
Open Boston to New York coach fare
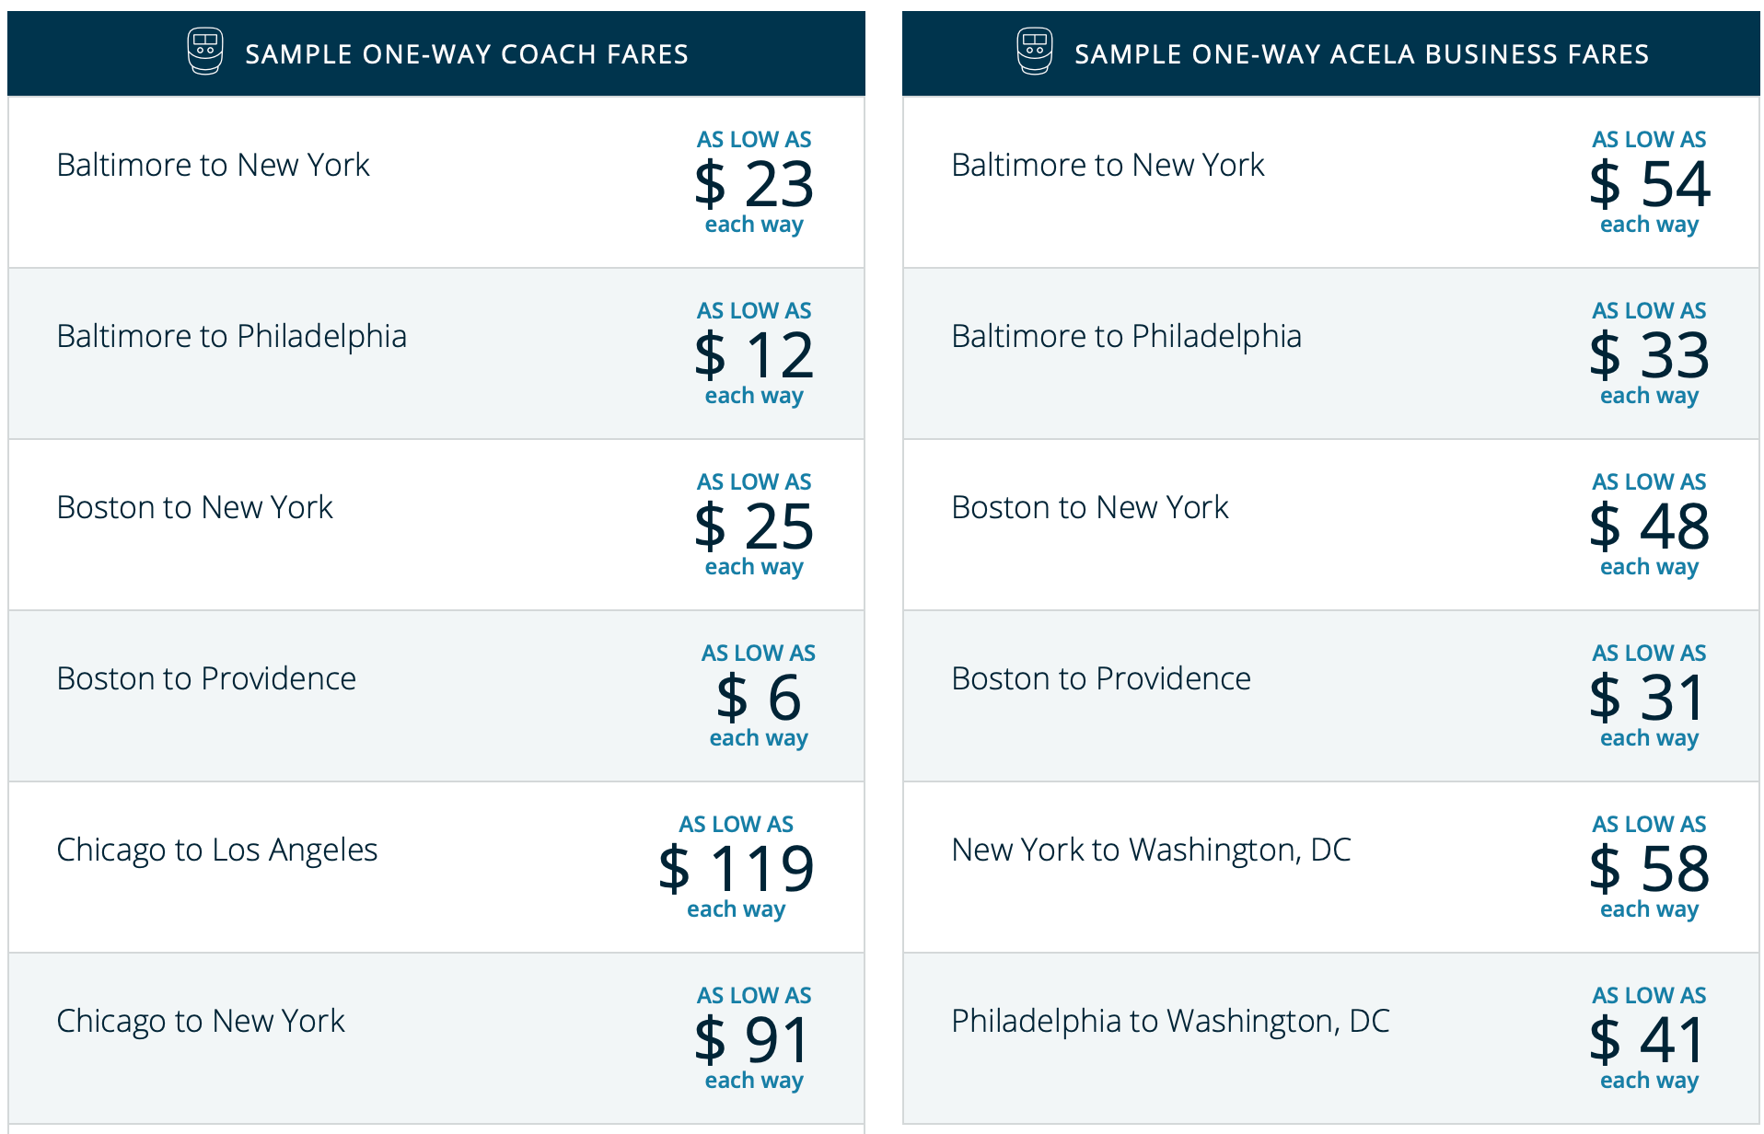pos(194,508)
